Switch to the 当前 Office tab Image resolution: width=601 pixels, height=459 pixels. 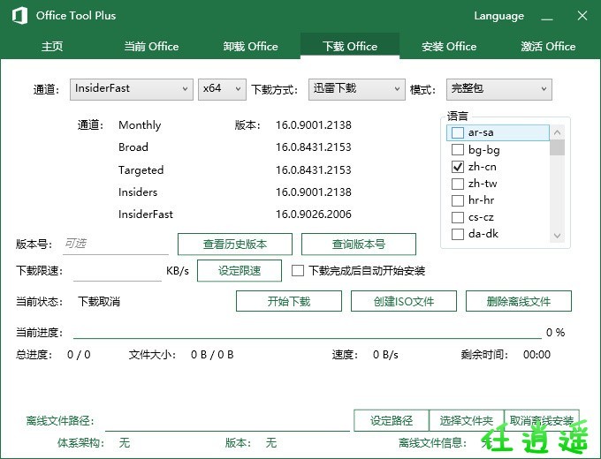click(x=151, y=46)
